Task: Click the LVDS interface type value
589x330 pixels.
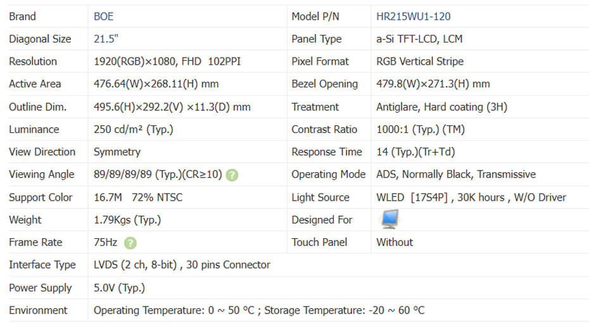Action: tap(182, 265)
